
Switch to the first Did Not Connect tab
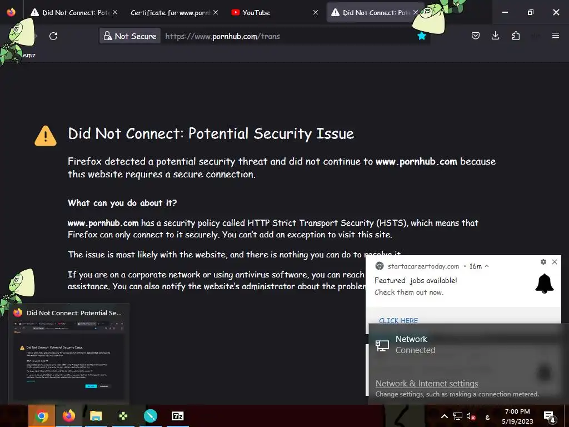(x=75, y=12)
